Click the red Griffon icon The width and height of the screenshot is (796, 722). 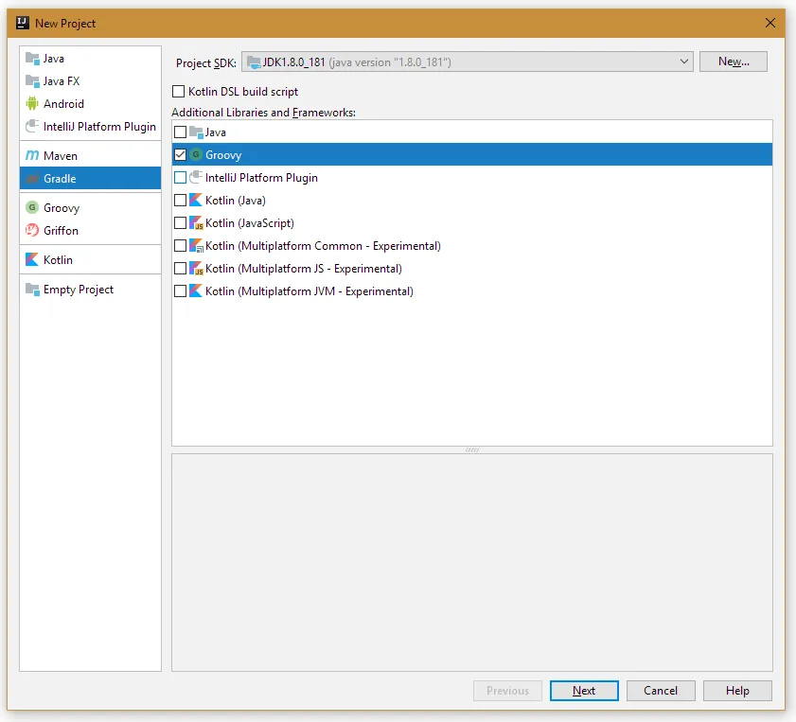point(32,230)
